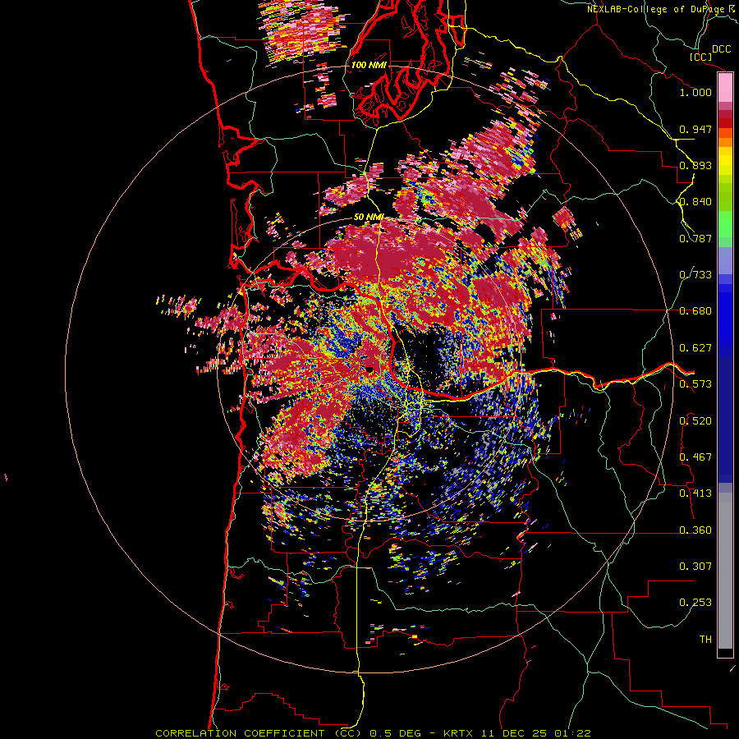Click the 0.840 scale value

tap(695, 202)
